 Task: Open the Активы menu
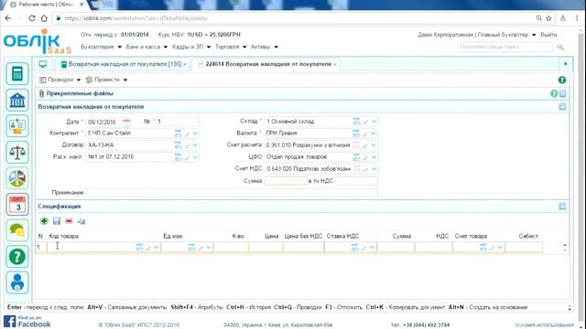[x=265, y=47]
